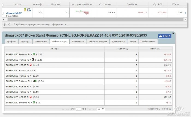Click the sort arrows on the Подсчет column
This screenshot has width=191, height=117.
127,49
